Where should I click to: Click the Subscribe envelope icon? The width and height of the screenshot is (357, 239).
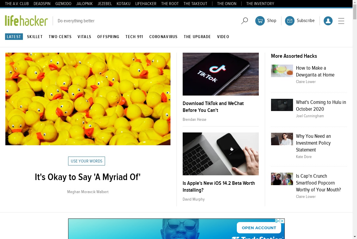290,21
